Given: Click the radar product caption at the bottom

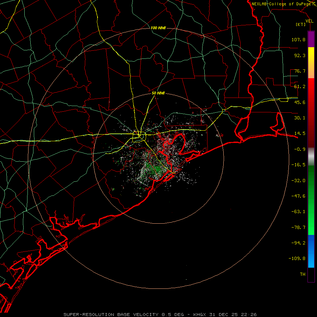Looking at the screenshot, I should tap(160, 315).
